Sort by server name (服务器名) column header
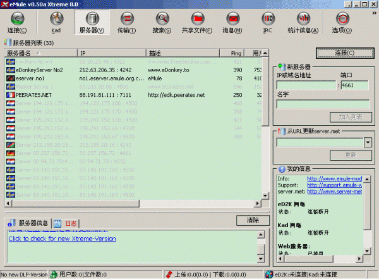This screenshot has height=279, width=379. (x=40, y=53)
